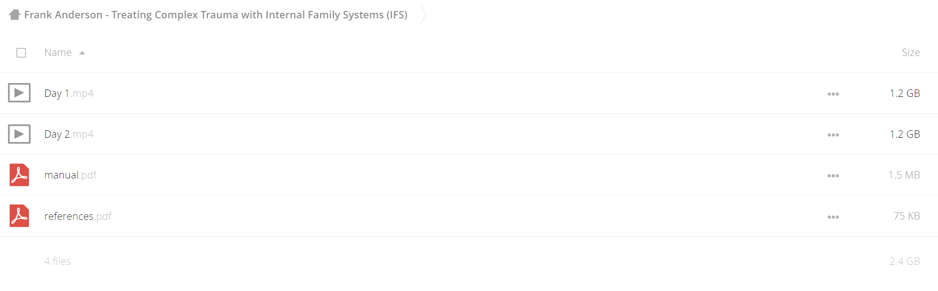This screenshot has height=291, width=938.
Task: Toggle the sort arrow beside Name
Action: coord(82,53)
